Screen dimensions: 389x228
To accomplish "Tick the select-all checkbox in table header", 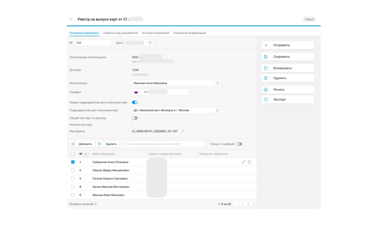I will pyautogui.click(x=73, y=154).
